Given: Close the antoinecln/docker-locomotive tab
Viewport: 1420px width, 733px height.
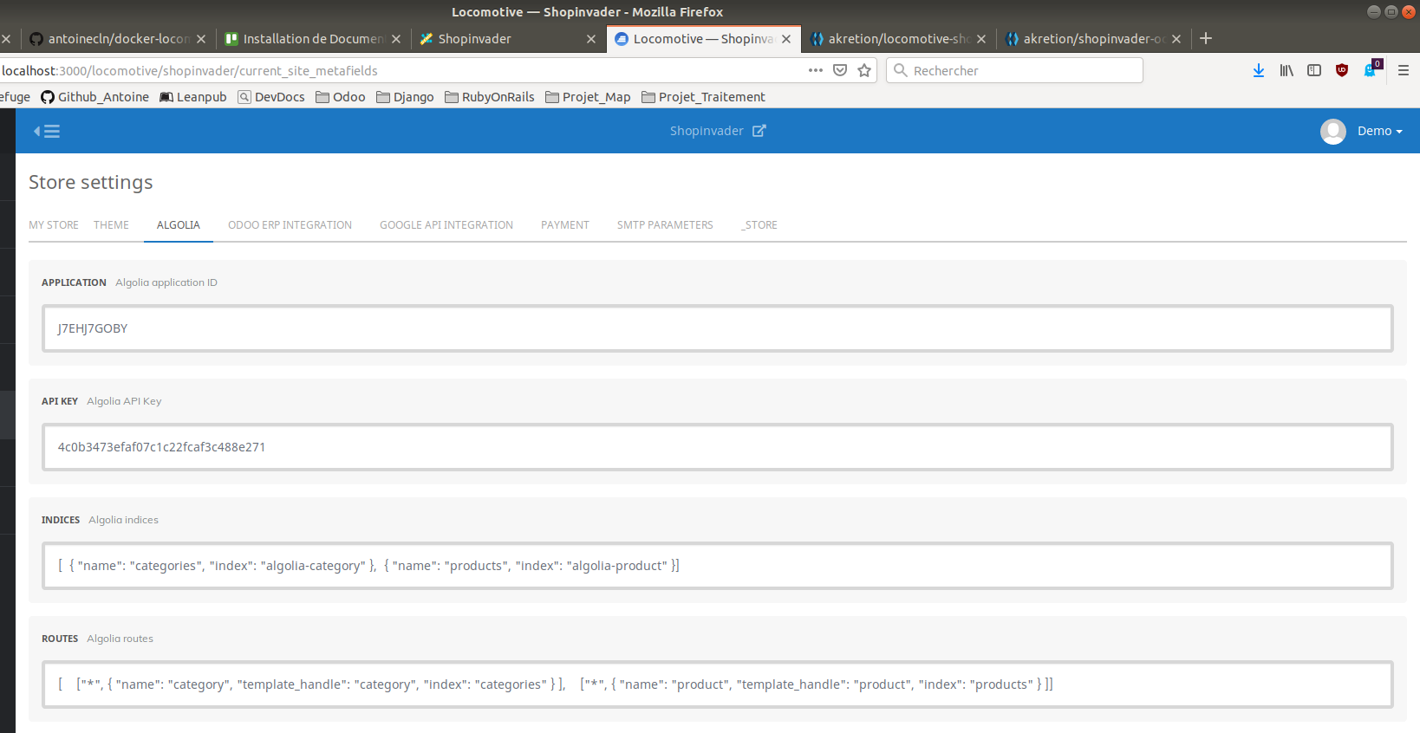Looking at the screenshot, I should coord(201,39).
